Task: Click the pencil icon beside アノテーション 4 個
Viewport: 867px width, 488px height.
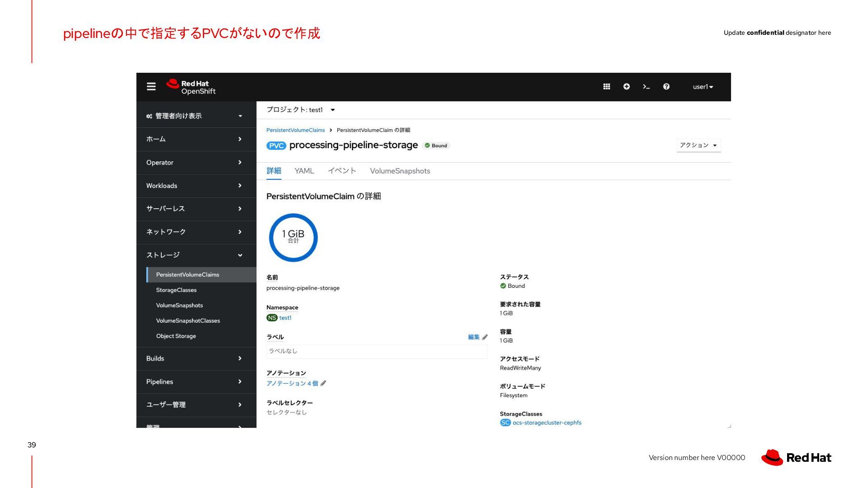Action: pos(323,383)
